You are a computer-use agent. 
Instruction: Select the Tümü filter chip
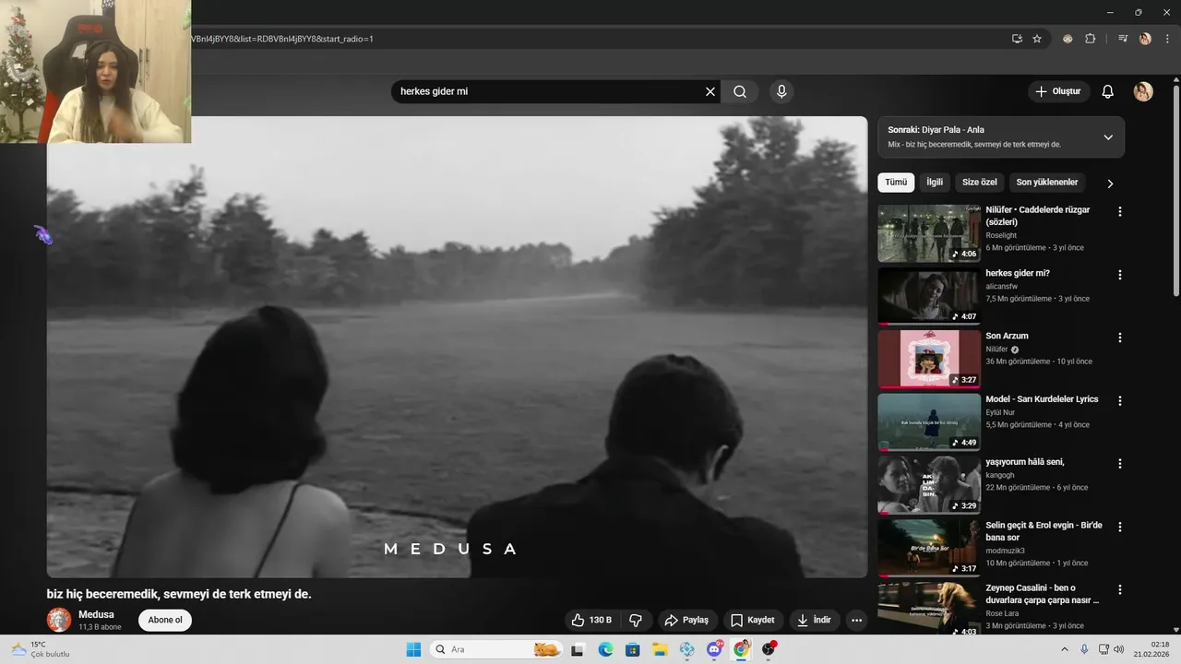tap(896, 183)
